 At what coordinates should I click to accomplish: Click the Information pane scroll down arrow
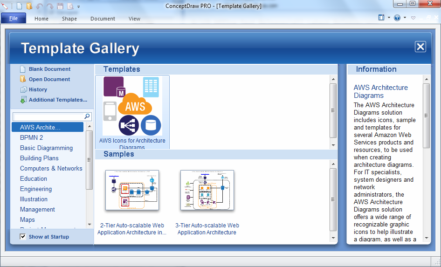427,238
